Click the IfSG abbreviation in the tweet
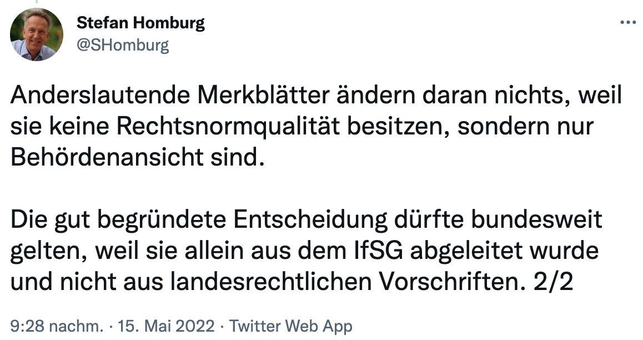643x340 pixels. 379,251
